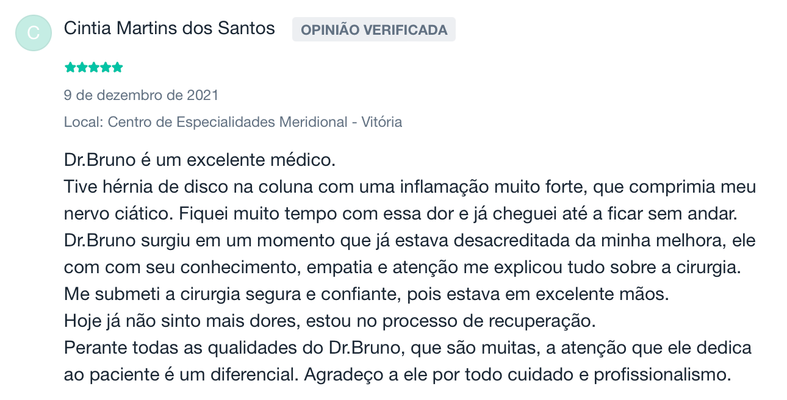
Task: Click the "Local:" label
Action: pos(84,122)
